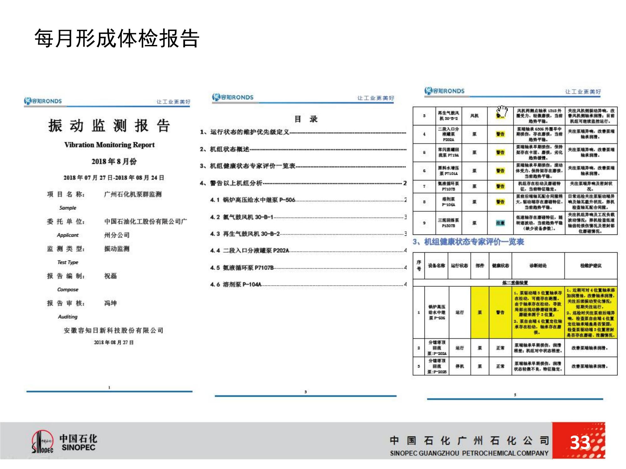Click the 振动监测报告 cover title

pos(109,126)
